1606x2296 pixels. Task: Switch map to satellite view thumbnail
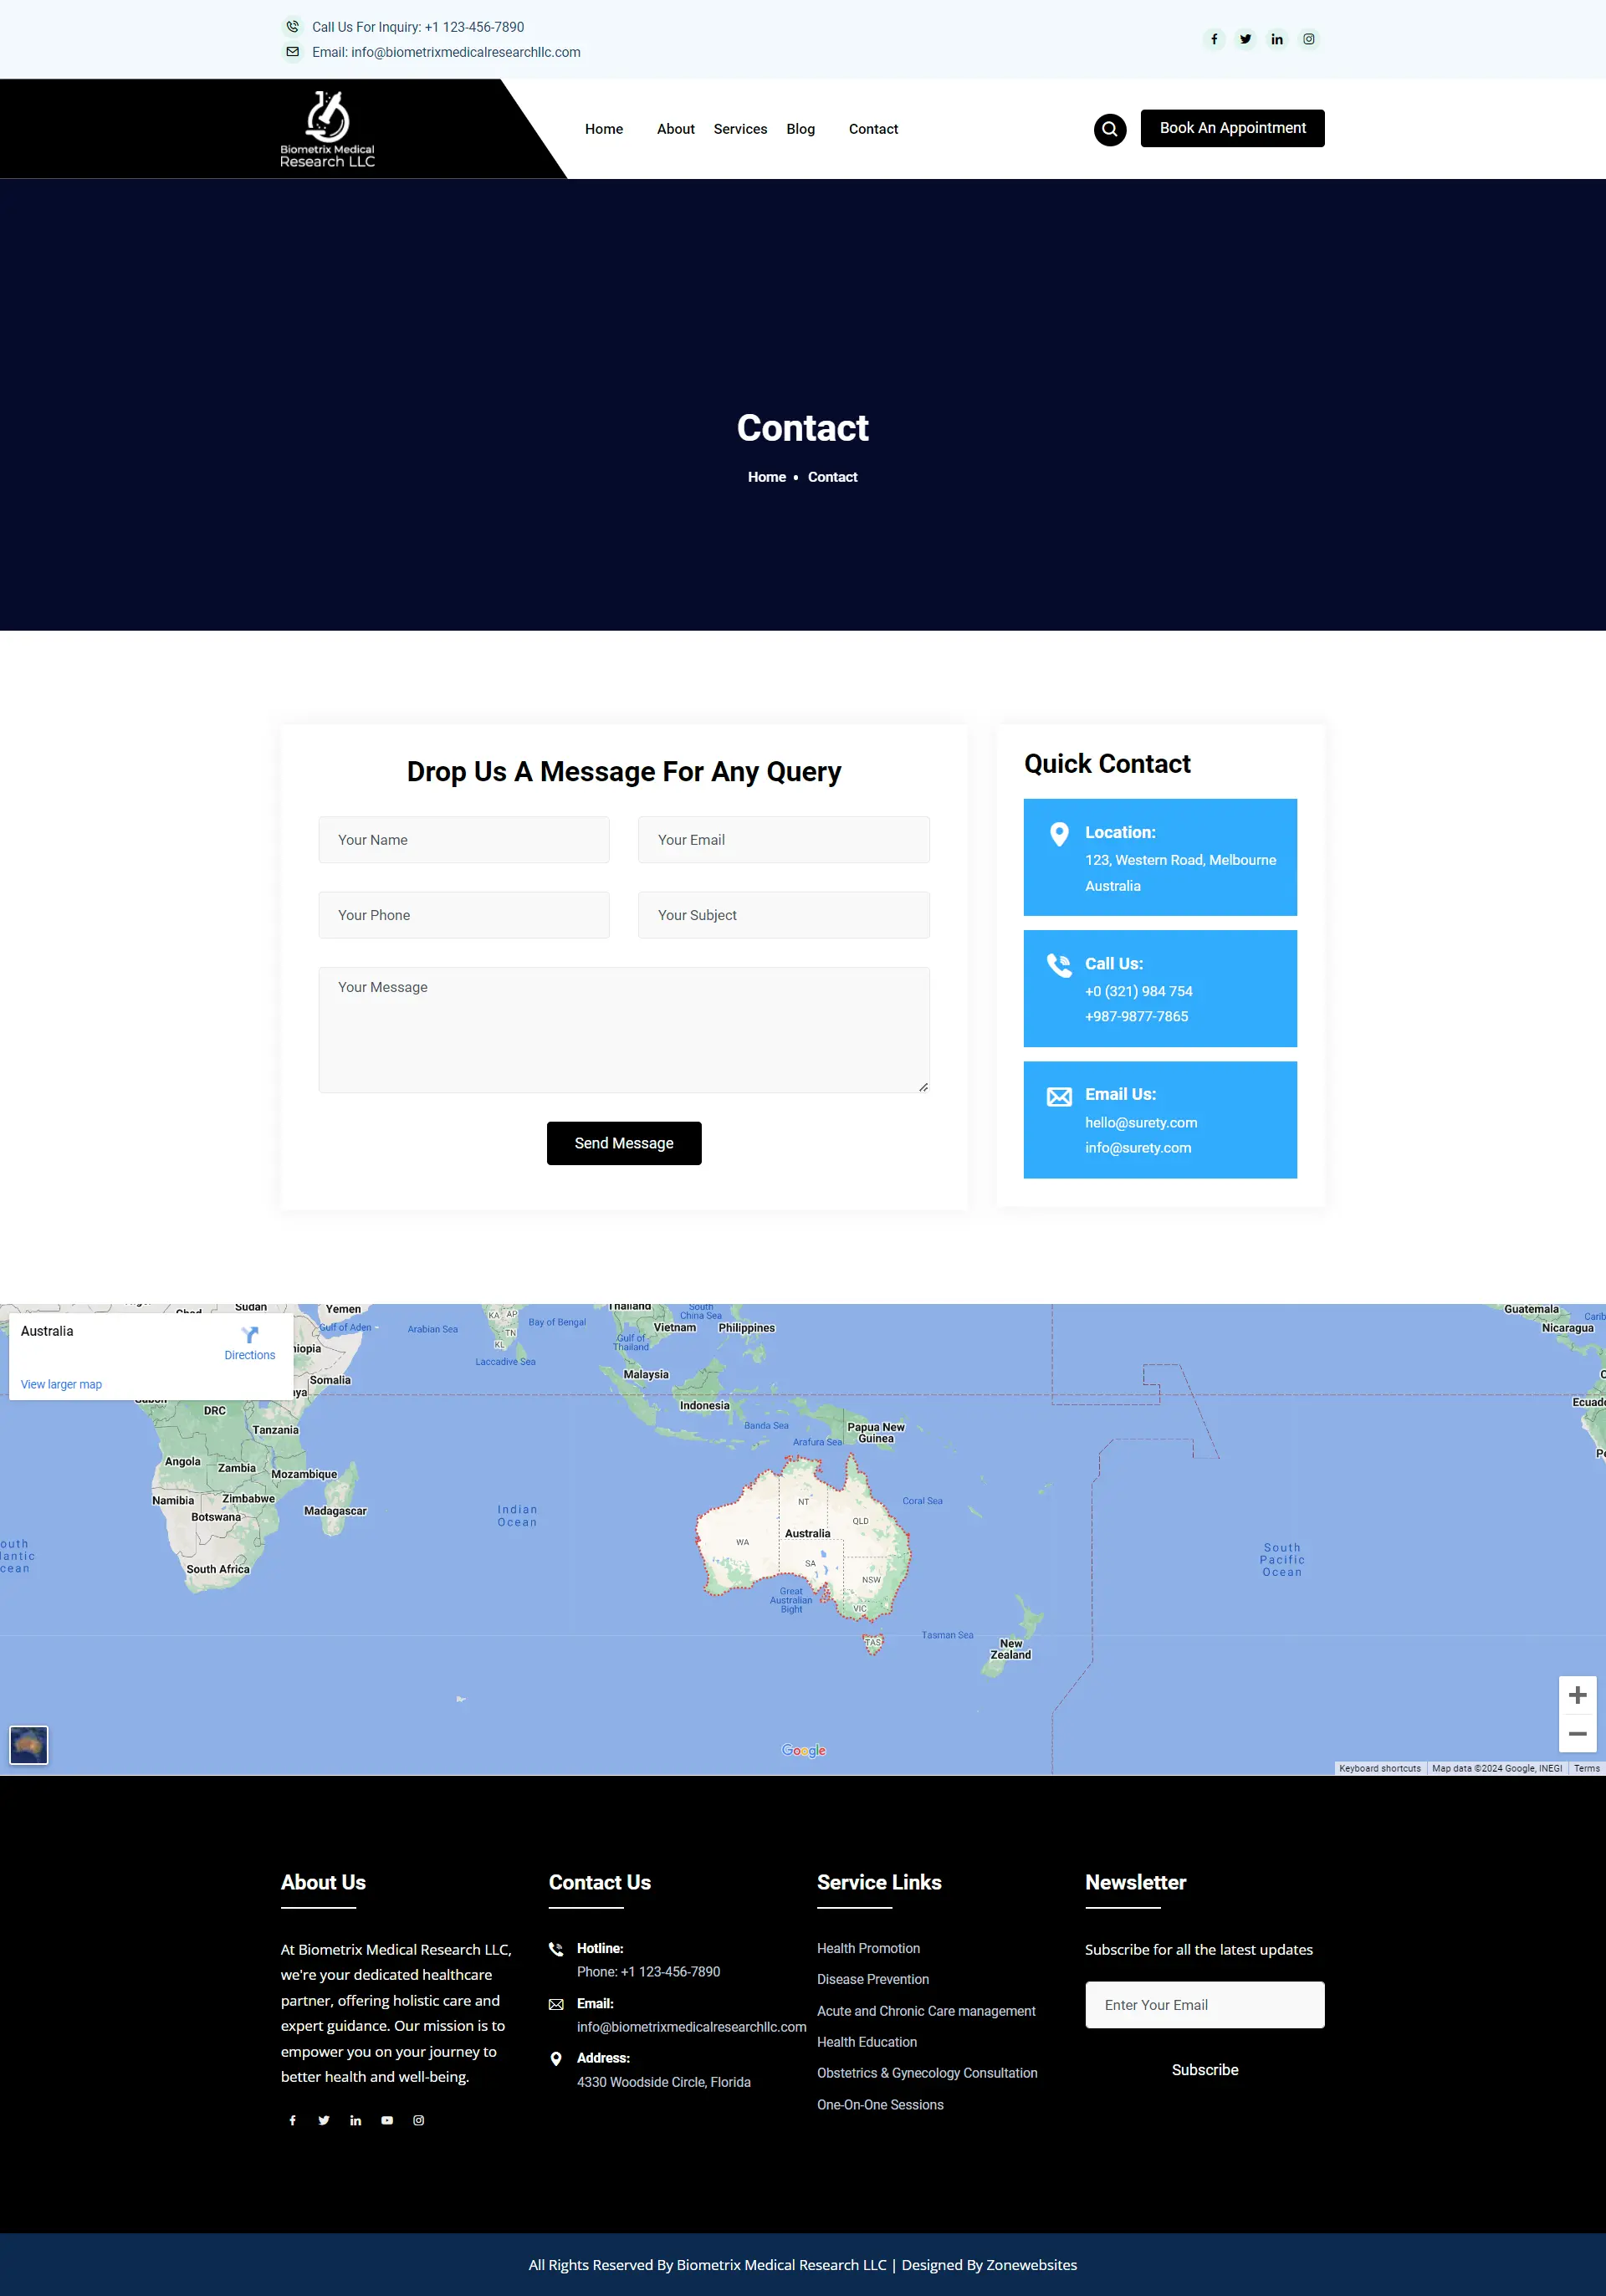pyautogui.click(x=29, y=1745)
